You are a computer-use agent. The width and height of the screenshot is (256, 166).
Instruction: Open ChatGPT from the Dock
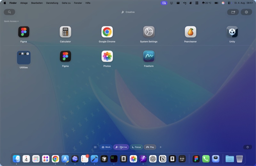[x=153, y=159]
